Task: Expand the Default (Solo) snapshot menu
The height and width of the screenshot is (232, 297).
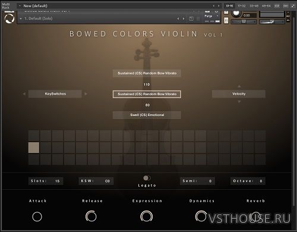Action: pos(21,18)
